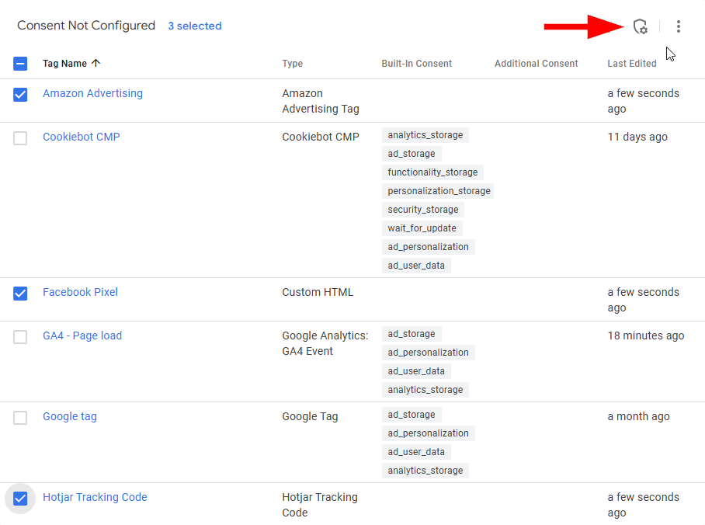Click analytics_storage chip in GA4 - Page load row
This screenshot has height=525, width=705.
pos(425,390)
